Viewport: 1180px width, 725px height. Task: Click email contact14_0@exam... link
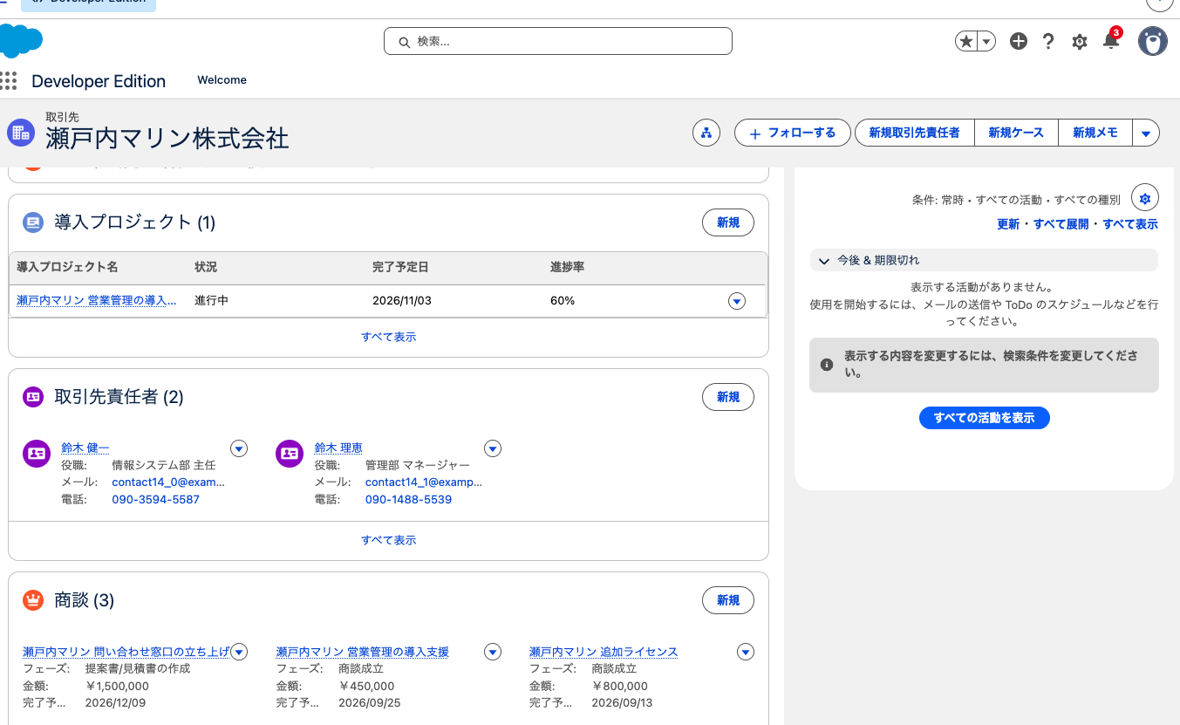[x=168, y=482]
